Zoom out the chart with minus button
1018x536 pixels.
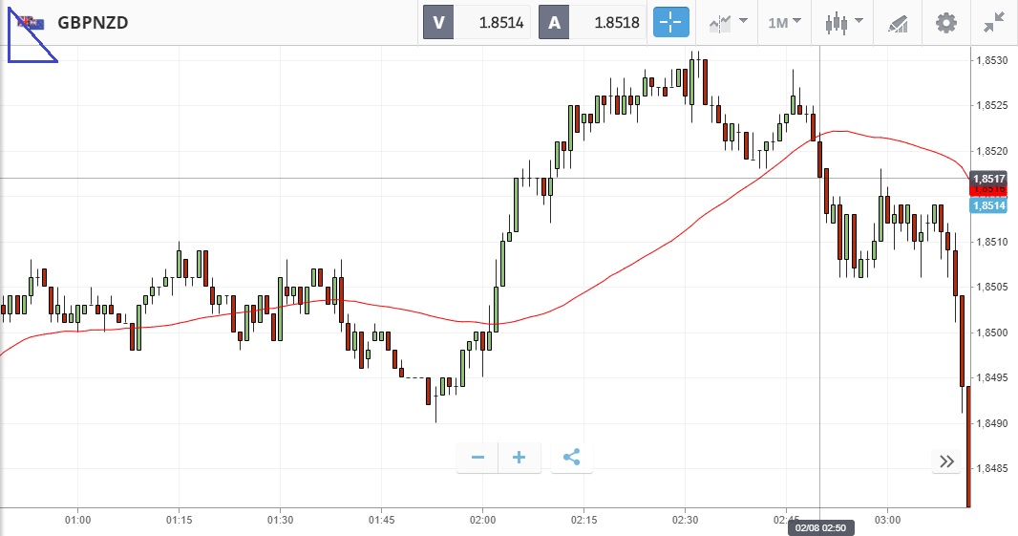[477, 458]
